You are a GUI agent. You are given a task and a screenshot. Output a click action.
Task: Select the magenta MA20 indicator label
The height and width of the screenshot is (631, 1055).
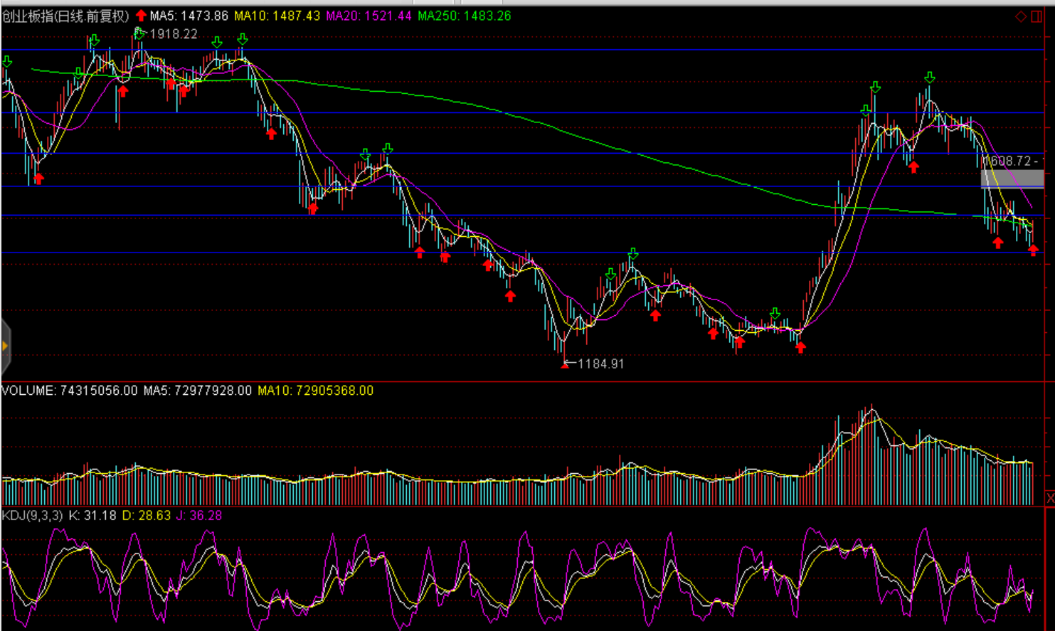pyautogui.click(x=369, y=16)
